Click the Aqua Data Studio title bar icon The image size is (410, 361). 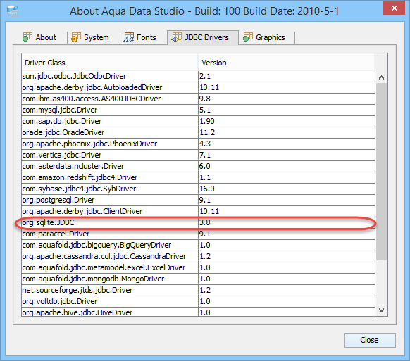click(x=13, y=11)
